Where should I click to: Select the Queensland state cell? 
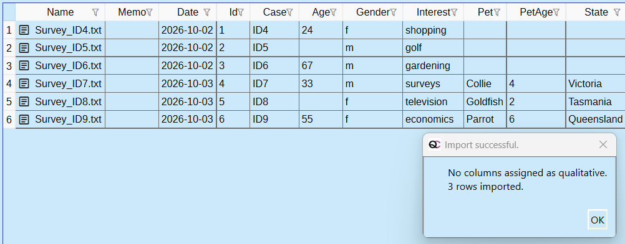pos(595,119)
